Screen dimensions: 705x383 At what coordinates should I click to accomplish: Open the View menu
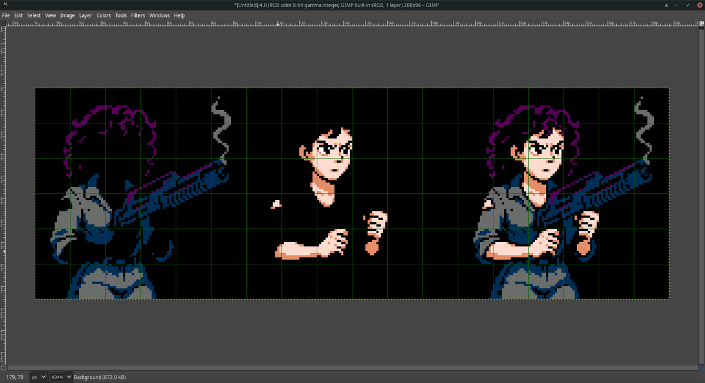point(51,15)
